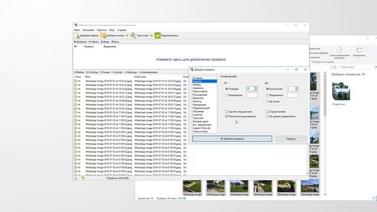Open the Настройки menu
The image size is (377, 212).
coord(88,30)
